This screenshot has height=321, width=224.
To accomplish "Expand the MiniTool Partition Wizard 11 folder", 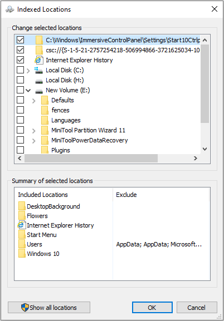I will tap(34, 131).
